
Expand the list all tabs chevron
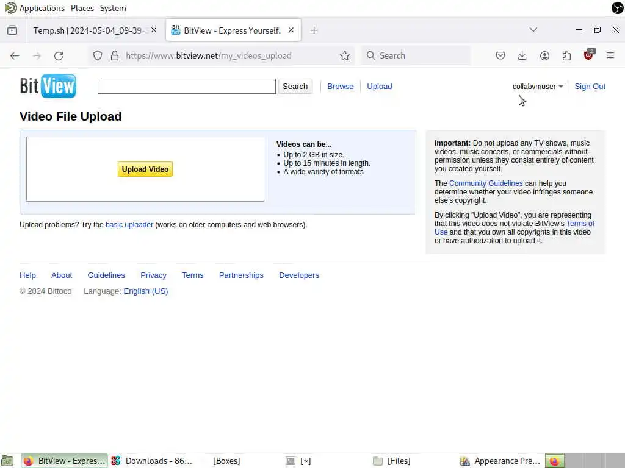(533, 30)
